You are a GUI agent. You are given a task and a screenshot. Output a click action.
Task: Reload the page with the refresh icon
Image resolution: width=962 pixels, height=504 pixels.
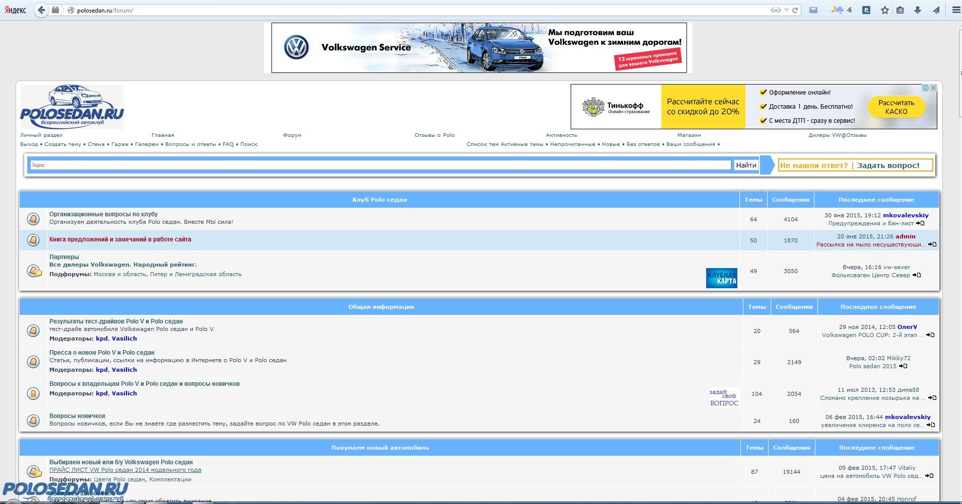(x=795, y=10)
